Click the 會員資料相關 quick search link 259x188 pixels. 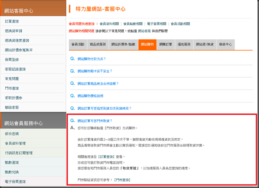pos(109,24)
